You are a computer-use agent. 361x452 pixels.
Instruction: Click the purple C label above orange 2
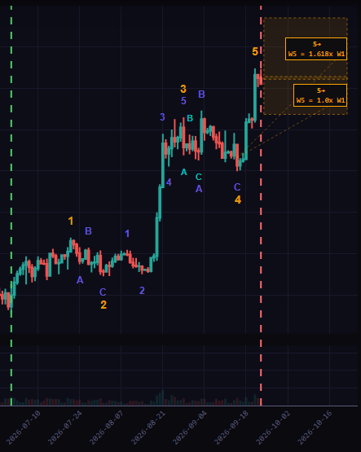tap(103, 292)
